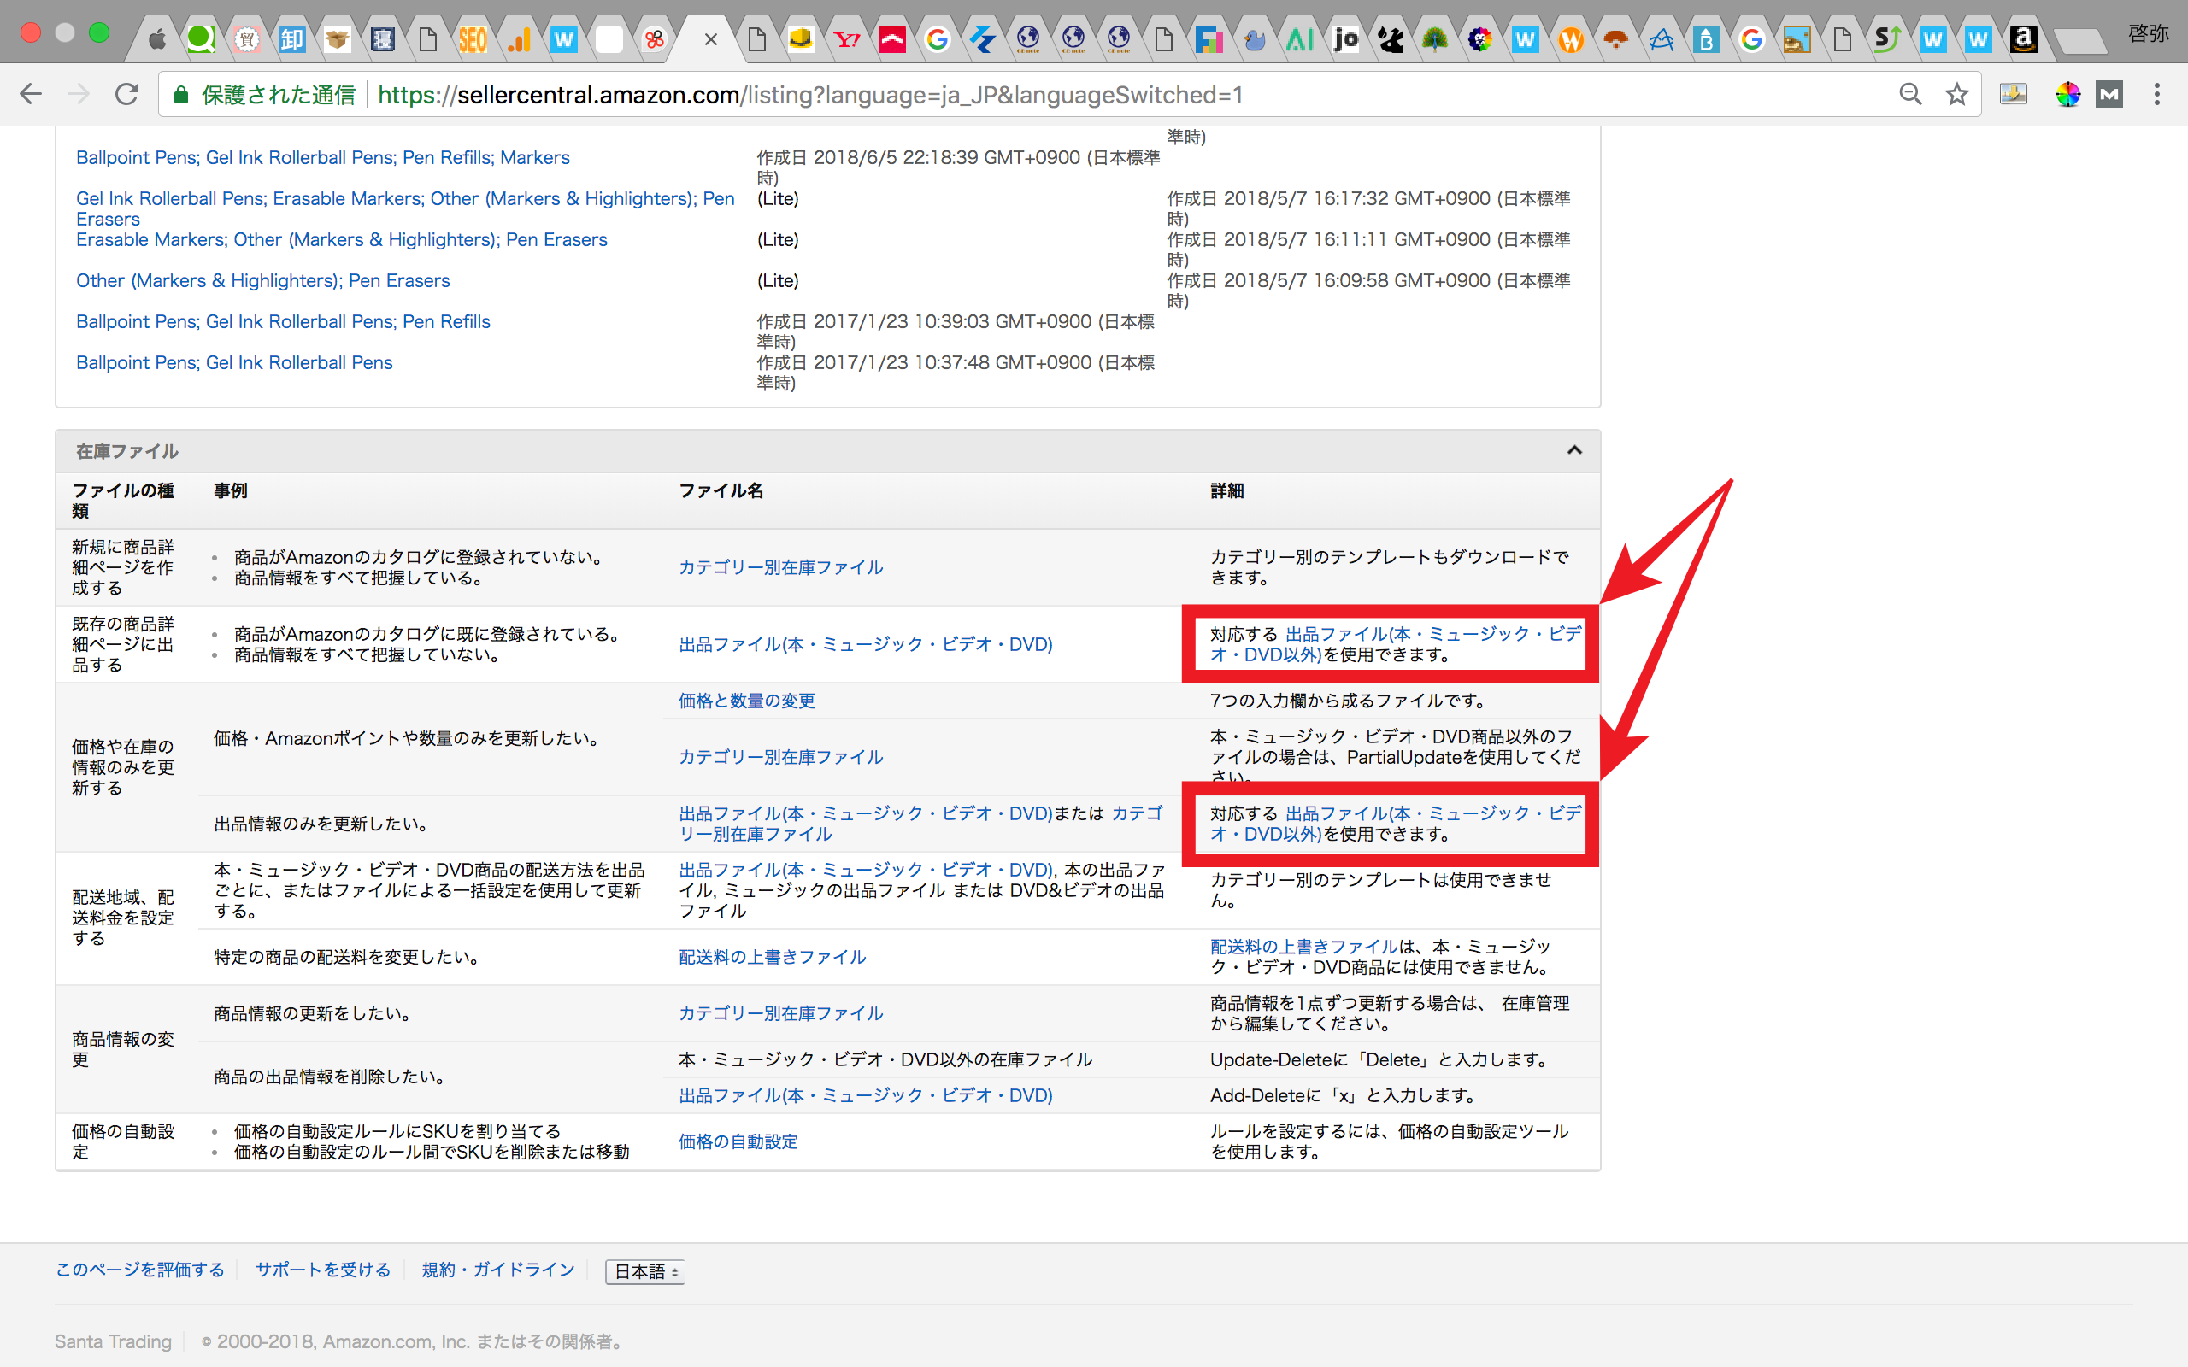Open the 価格と数量の変更 link
2188x1367 pixels.
point(747,701)
